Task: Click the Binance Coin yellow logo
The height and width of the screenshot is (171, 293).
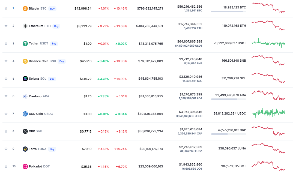Action: click(25, 61)
